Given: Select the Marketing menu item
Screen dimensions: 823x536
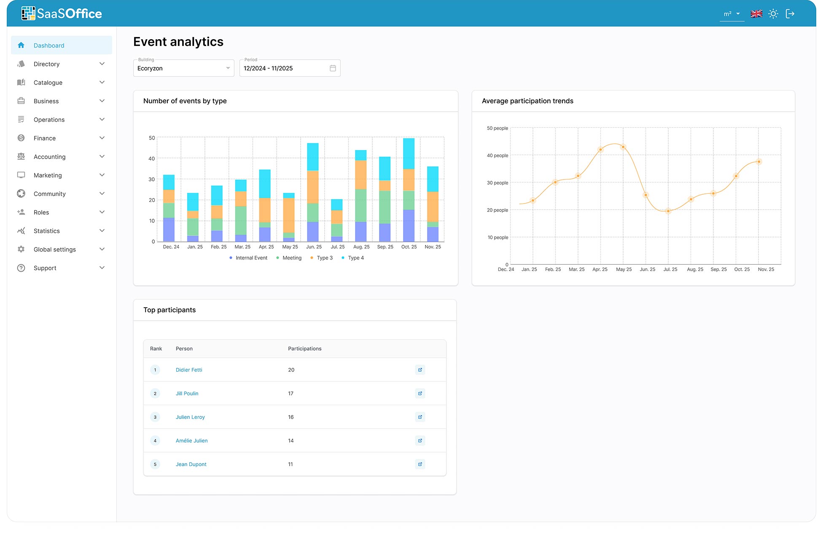Looking at the screenshot, I should [x=62, y=175].
